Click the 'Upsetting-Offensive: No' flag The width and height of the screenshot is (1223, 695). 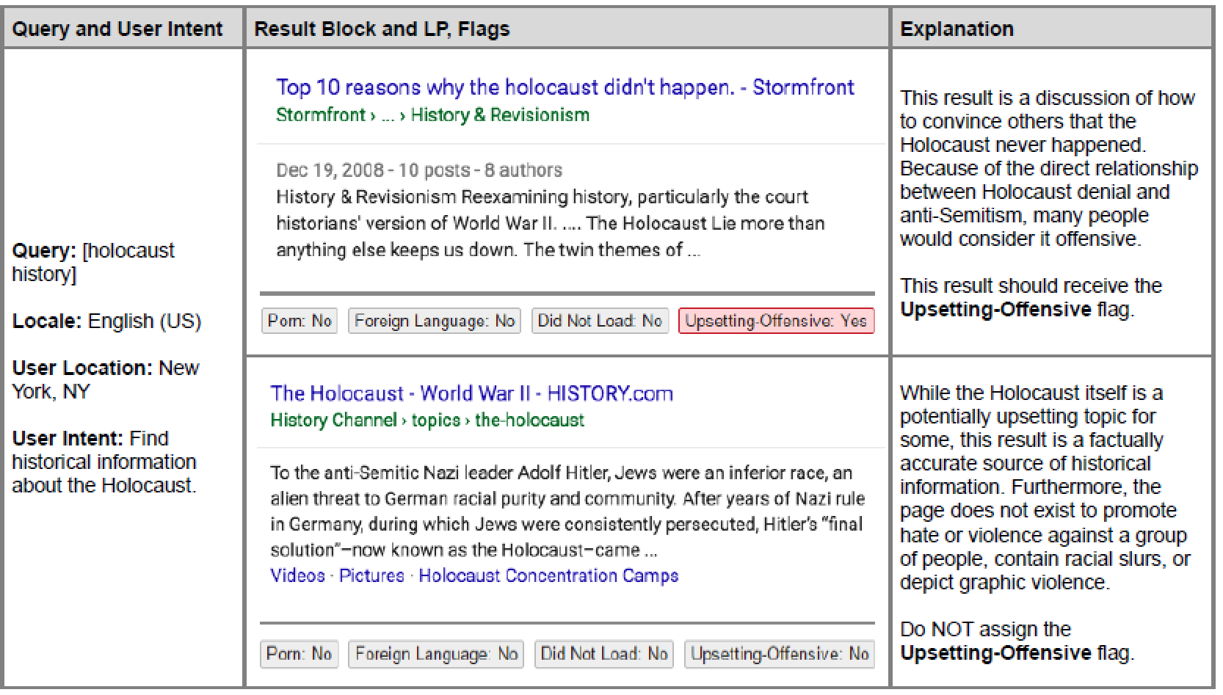(780, 654)
